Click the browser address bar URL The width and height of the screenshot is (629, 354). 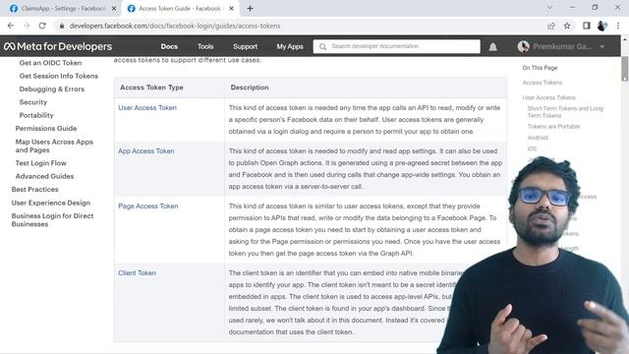(x=175, y=26)
